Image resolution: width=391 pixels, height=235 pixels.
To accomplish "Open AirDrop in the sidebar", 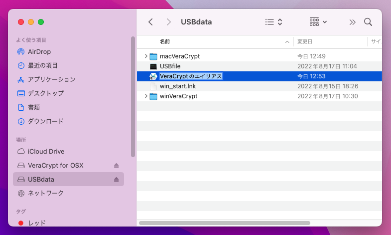I will pyautogui.click(x=39, y=51).
